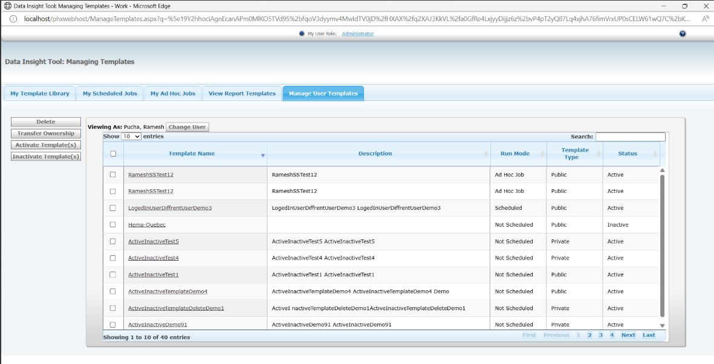Check the ActiveInactiveTemplateDeleteDemo1 row box

113,308
